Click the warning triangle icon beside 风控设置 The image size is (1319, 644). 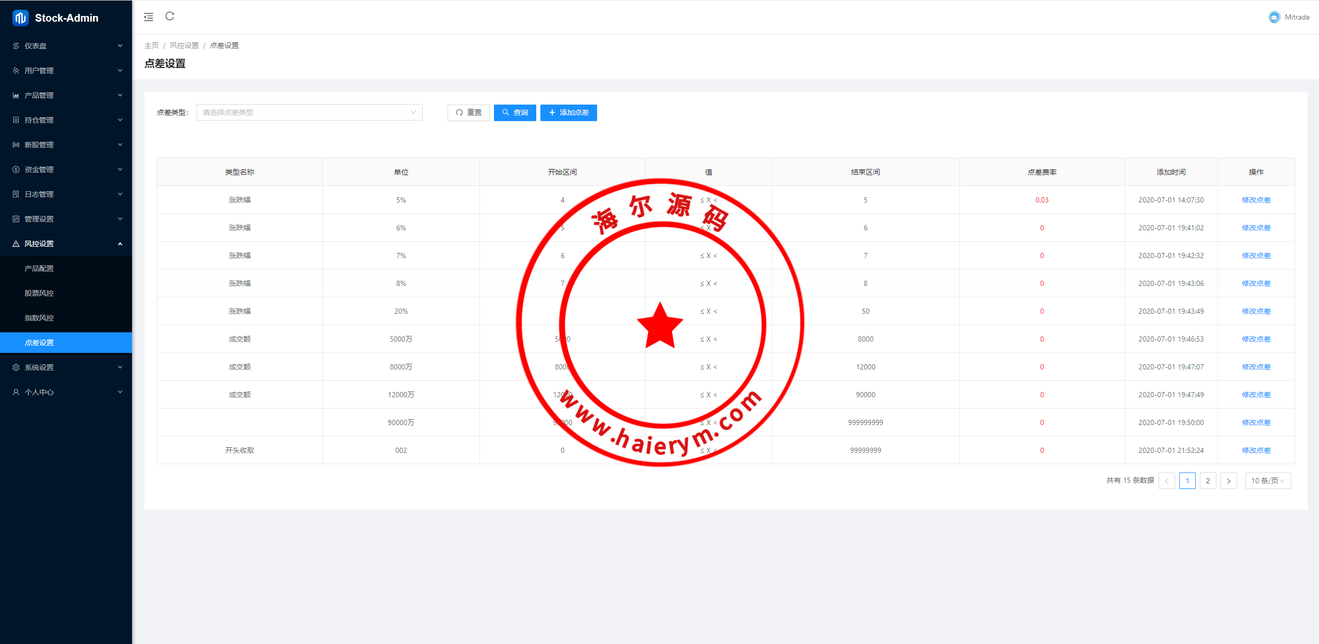tap(16, 244)
